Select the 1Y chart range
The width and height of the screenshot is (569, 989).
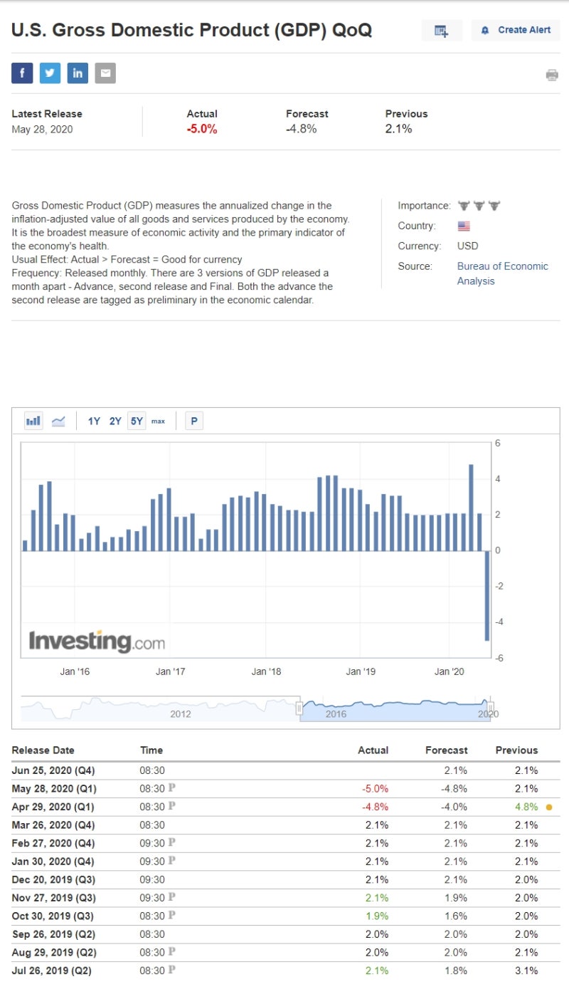click(x=94, y=421)
